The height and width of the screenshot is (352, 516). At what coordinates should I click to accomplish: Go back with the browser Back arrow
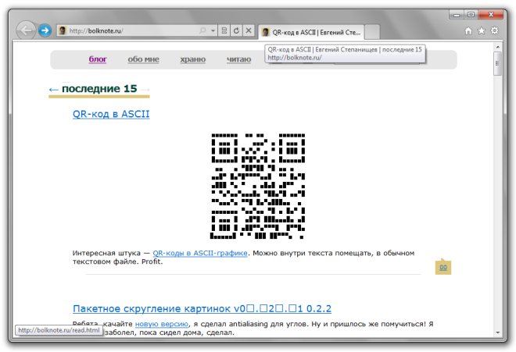(26, 30)
